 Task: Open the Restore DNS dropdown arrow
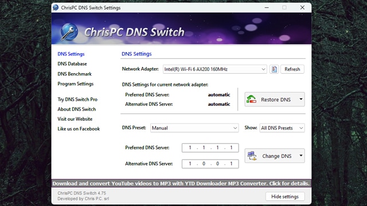pyautogui.click(x=301, y=99)
